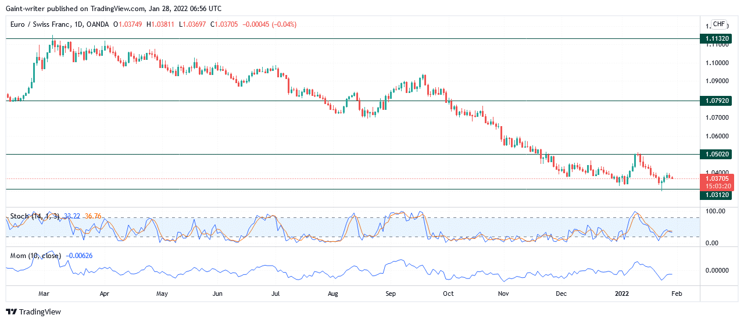The width and height of the screenshot is (744, 322).
Task: Click the Oct label on time axis
Action: [448, 294]
